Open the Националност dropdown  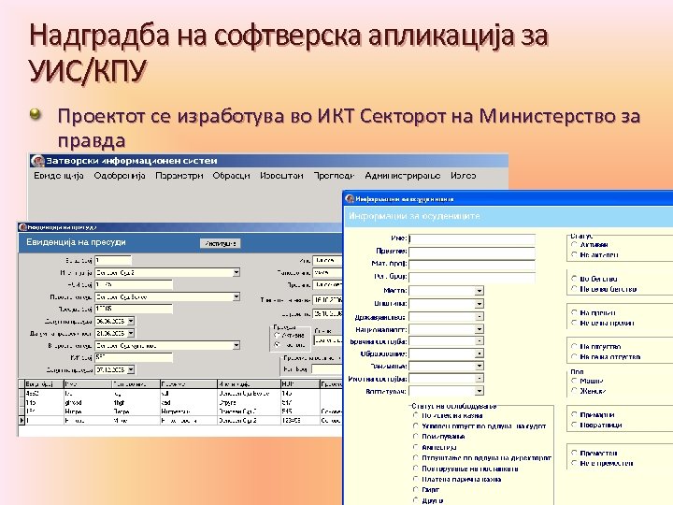coord(479,329)
